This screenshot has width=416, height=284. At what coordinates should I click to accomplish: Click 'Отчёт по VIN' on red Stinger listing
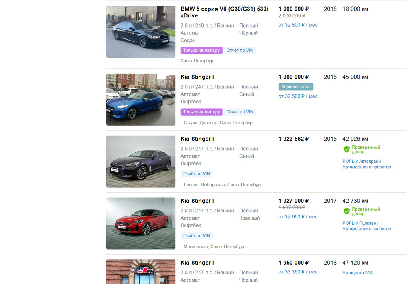coord(197,236)
